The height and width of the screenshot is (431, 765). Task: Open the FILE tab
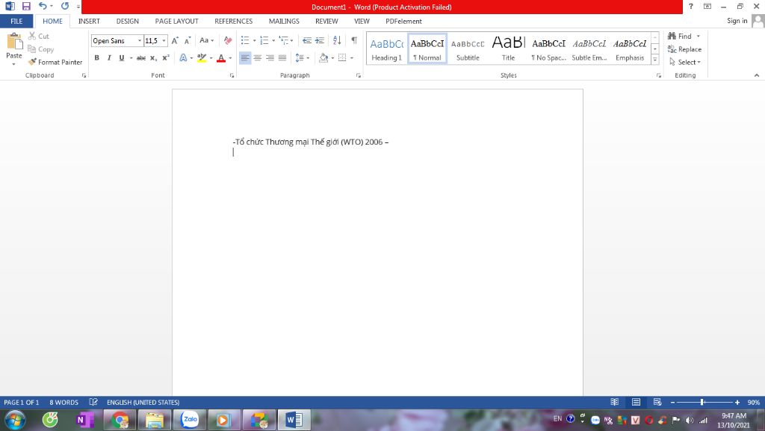tap(16, 21)
